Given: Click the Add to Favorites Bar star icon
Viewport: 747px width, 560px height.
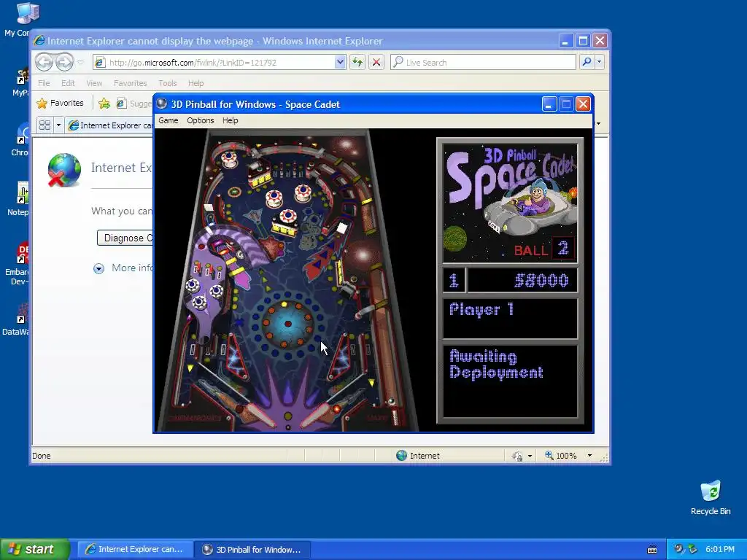Looking at the screenshot, I should 104,103.
